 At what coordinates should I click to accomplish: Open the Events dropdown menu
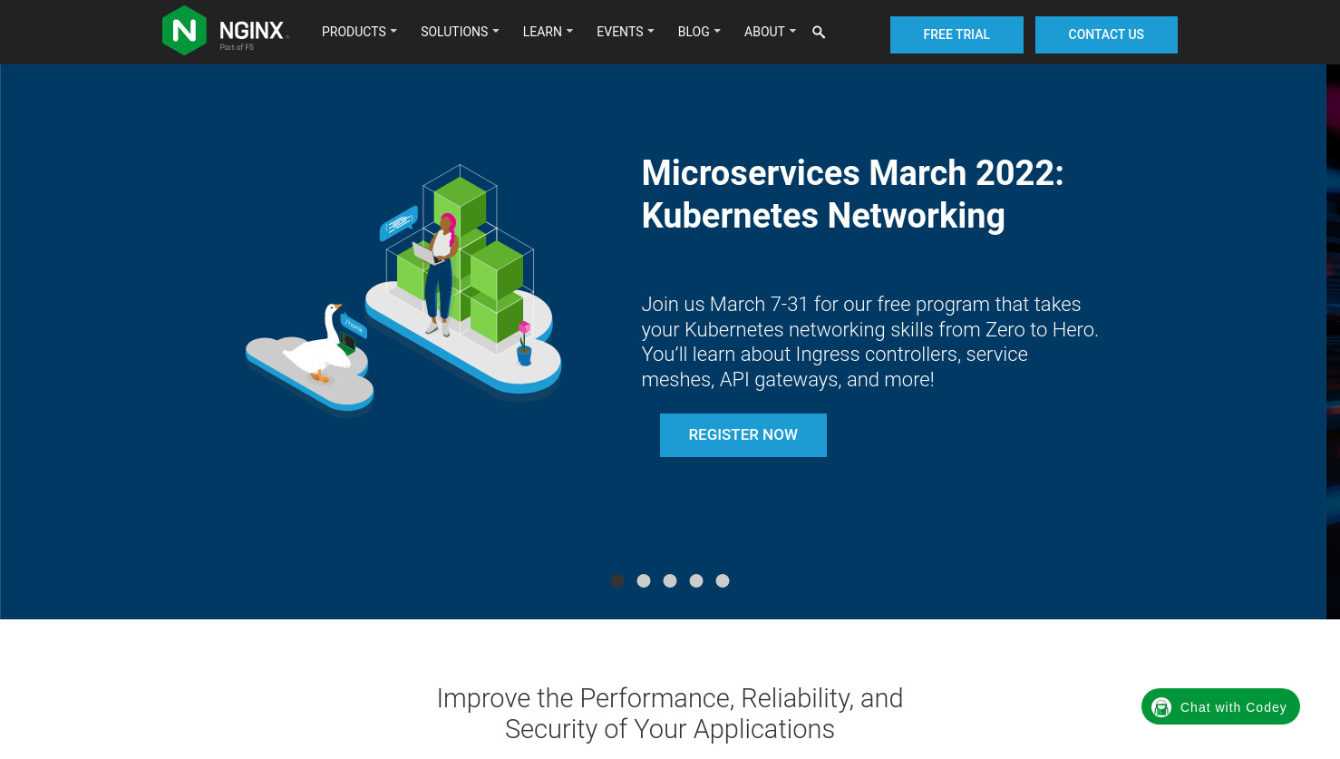tap(626, 32)
